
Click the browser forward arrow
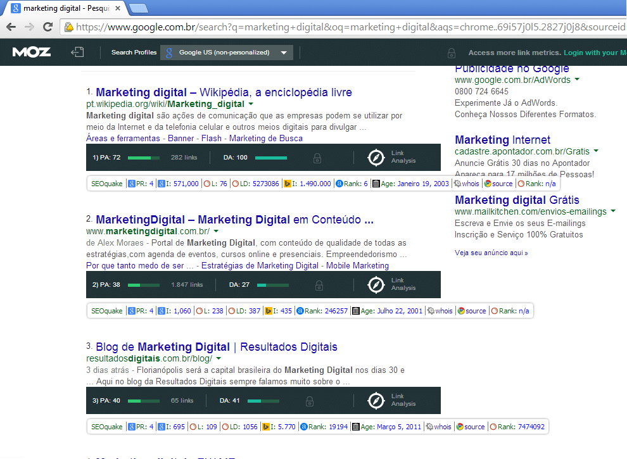point(29,27)
